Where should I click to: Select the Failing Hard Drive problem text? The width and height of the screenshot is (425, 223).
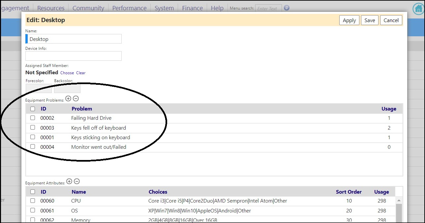click(91, 118)
